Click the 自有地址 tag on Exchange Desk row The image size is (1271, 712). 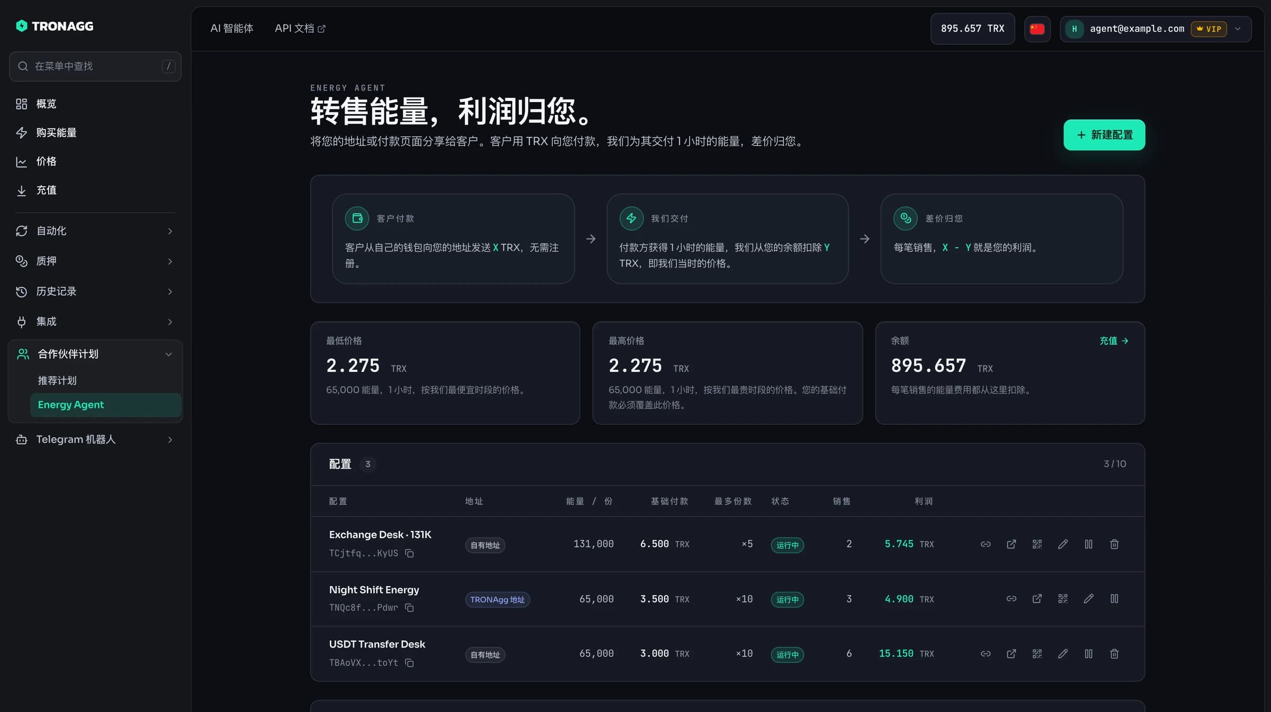485,545
